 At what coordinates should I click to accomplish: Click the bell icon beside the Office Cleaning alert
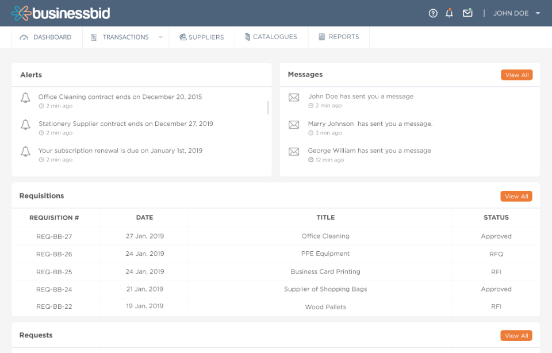click(x=25, y=98)
